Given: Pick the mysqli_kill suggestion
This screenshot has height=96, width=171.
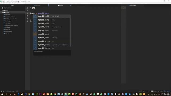Looking at the screenshot, I should pos(52,23).
